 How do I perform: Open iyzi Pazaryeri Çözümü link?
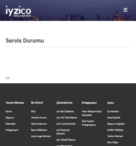(x=63, y=132)
